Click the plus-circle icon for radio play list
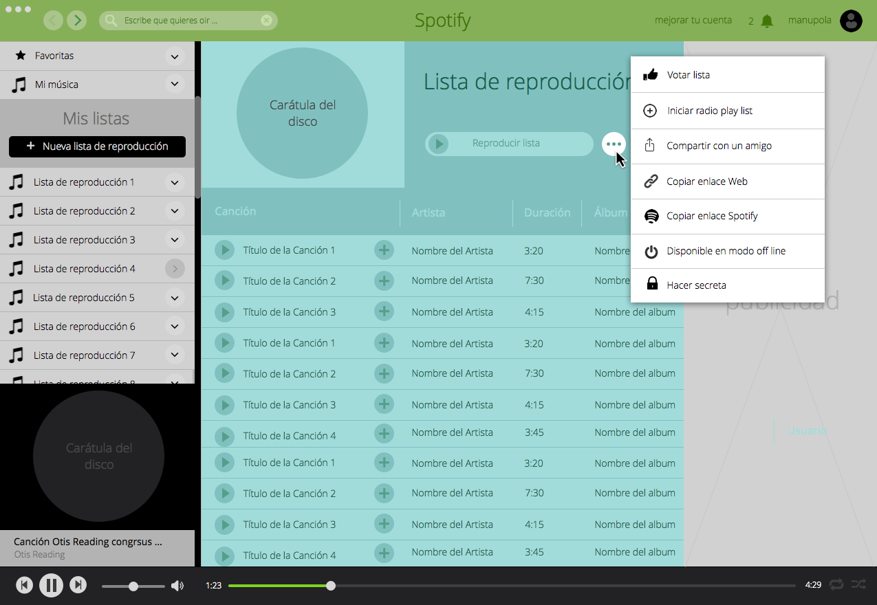The width and height of the screenshot is (877, 605). pos(650,111)
